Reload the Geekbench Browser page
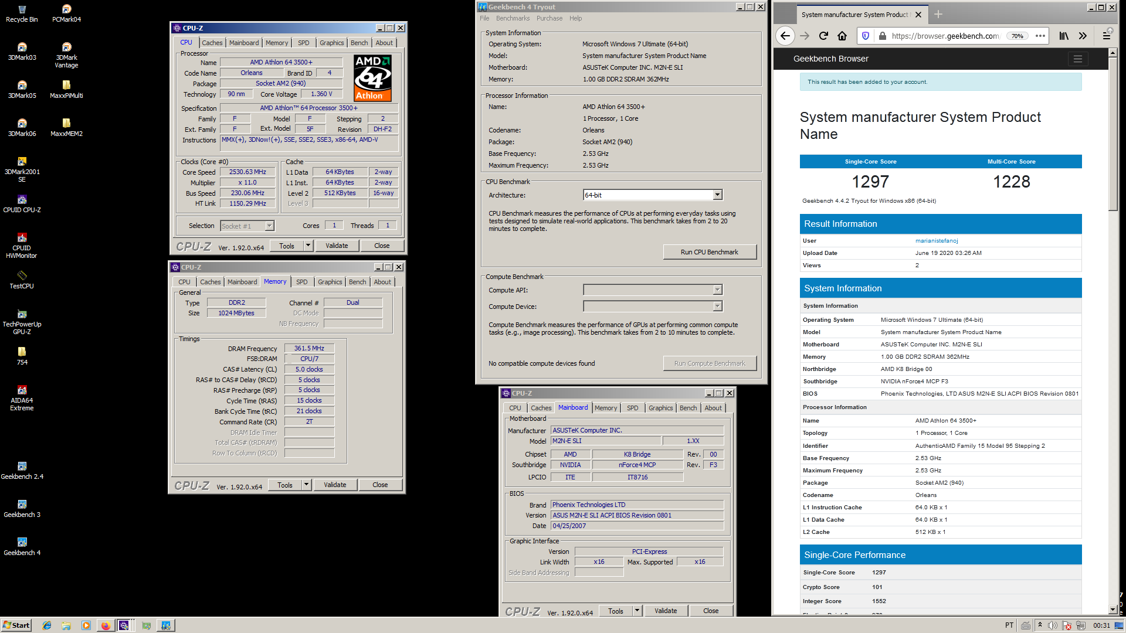The height and width of the screenshot is (633, 1126). pos(823,36)
